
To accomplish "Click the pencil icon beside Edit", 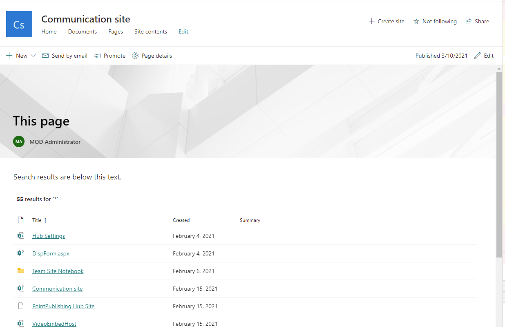I will pyautogui.click(x=478, y=56).
